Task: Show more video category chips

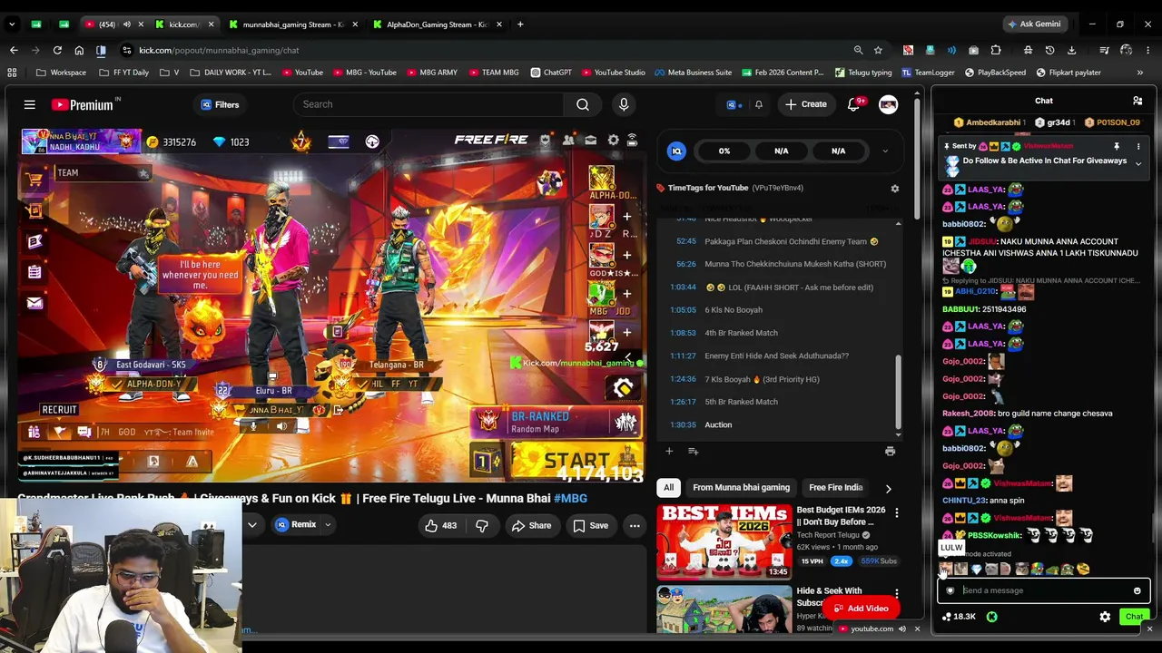Action: pos(888,488)
